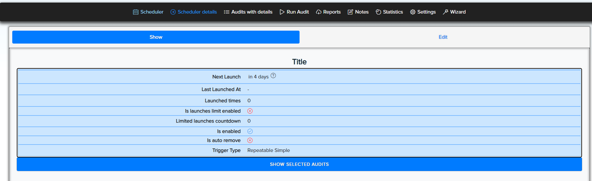The height and width of the screenshot is (181, 592).
Task: Click the 'in 4 days' next launch value
Action: click(258, 77)
